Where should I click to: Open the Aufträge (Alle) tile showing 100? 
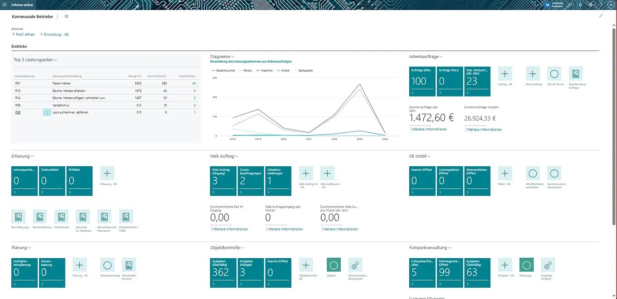coord(422,81)
